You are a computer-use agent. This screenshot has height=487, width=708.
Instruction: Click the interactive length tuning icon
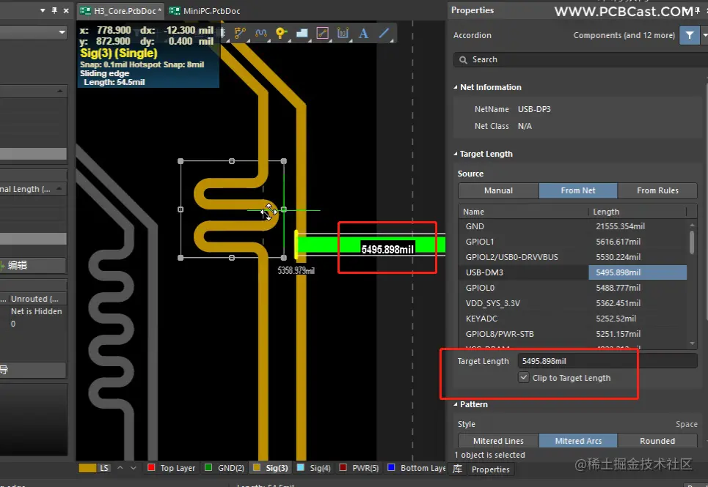pyautogui.click(x=260, y=33)
